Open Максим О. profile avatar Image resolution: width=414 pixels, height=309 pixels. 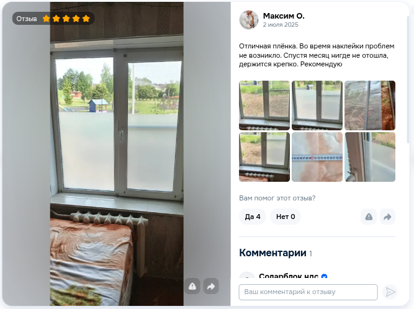coord(249,20)
